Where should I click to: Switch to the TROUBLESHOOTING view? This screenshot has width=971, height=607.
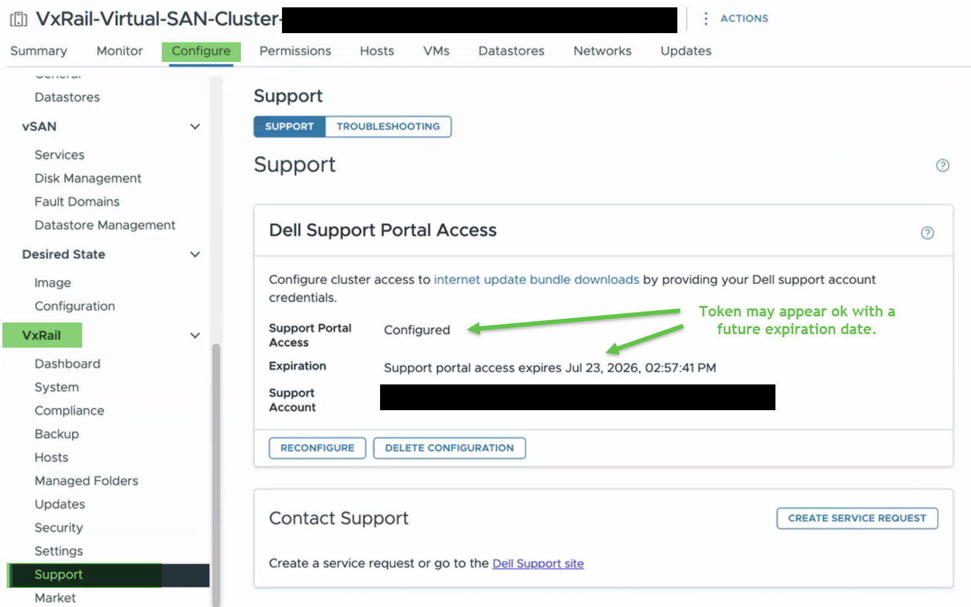(x=389, y=126)
